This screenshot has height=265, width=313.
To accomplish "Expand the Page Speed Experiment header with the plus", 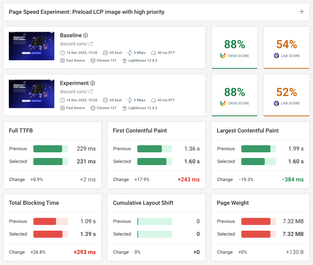I will click(302, 11).
